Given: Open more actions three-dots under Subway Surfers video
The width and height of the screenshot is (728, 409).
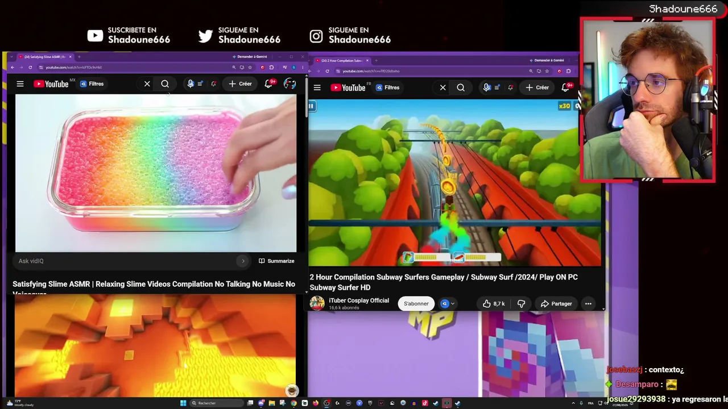Looking at the screenshot, I should coord(588,303).
